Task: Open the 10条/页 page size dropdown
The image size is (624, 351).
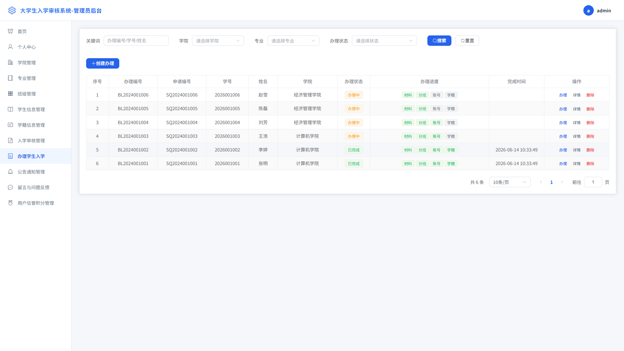Action: (x=510, y=182)
